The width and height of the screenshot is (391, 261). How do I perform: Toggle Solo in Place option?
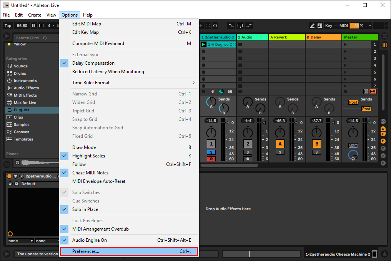coord(129,209)
